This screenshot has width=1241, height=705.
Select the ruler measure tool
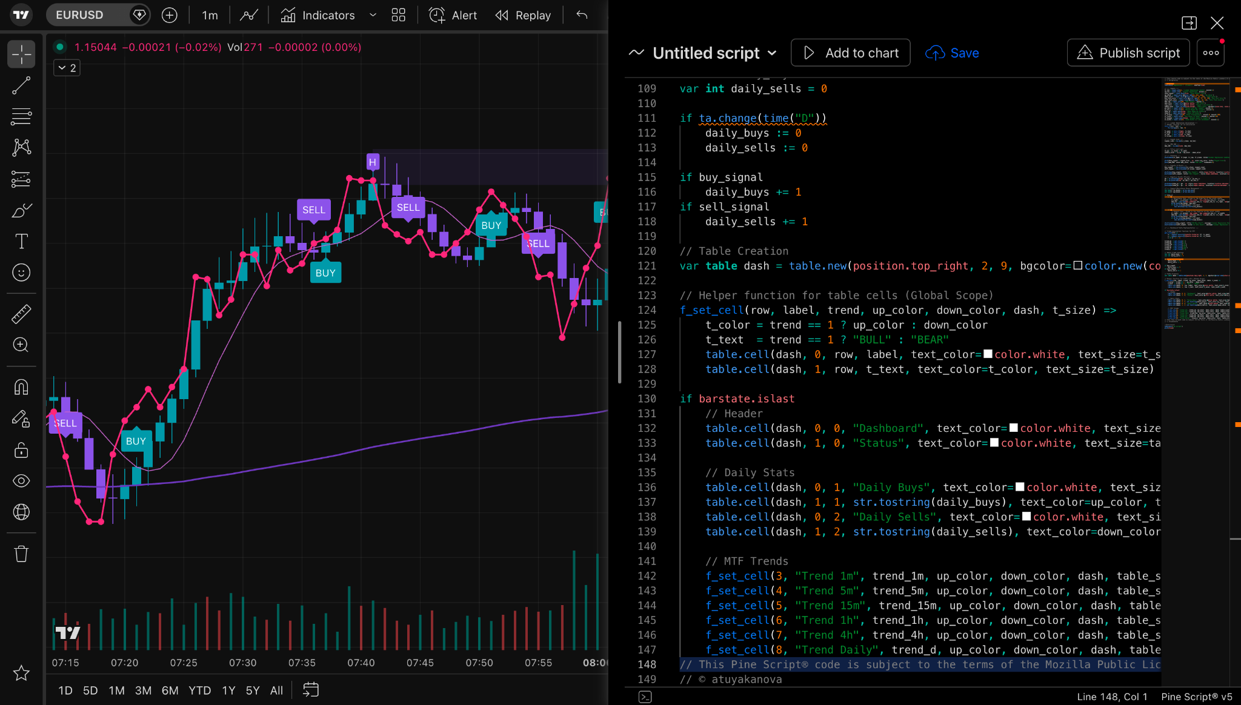(x=21, y=314)
